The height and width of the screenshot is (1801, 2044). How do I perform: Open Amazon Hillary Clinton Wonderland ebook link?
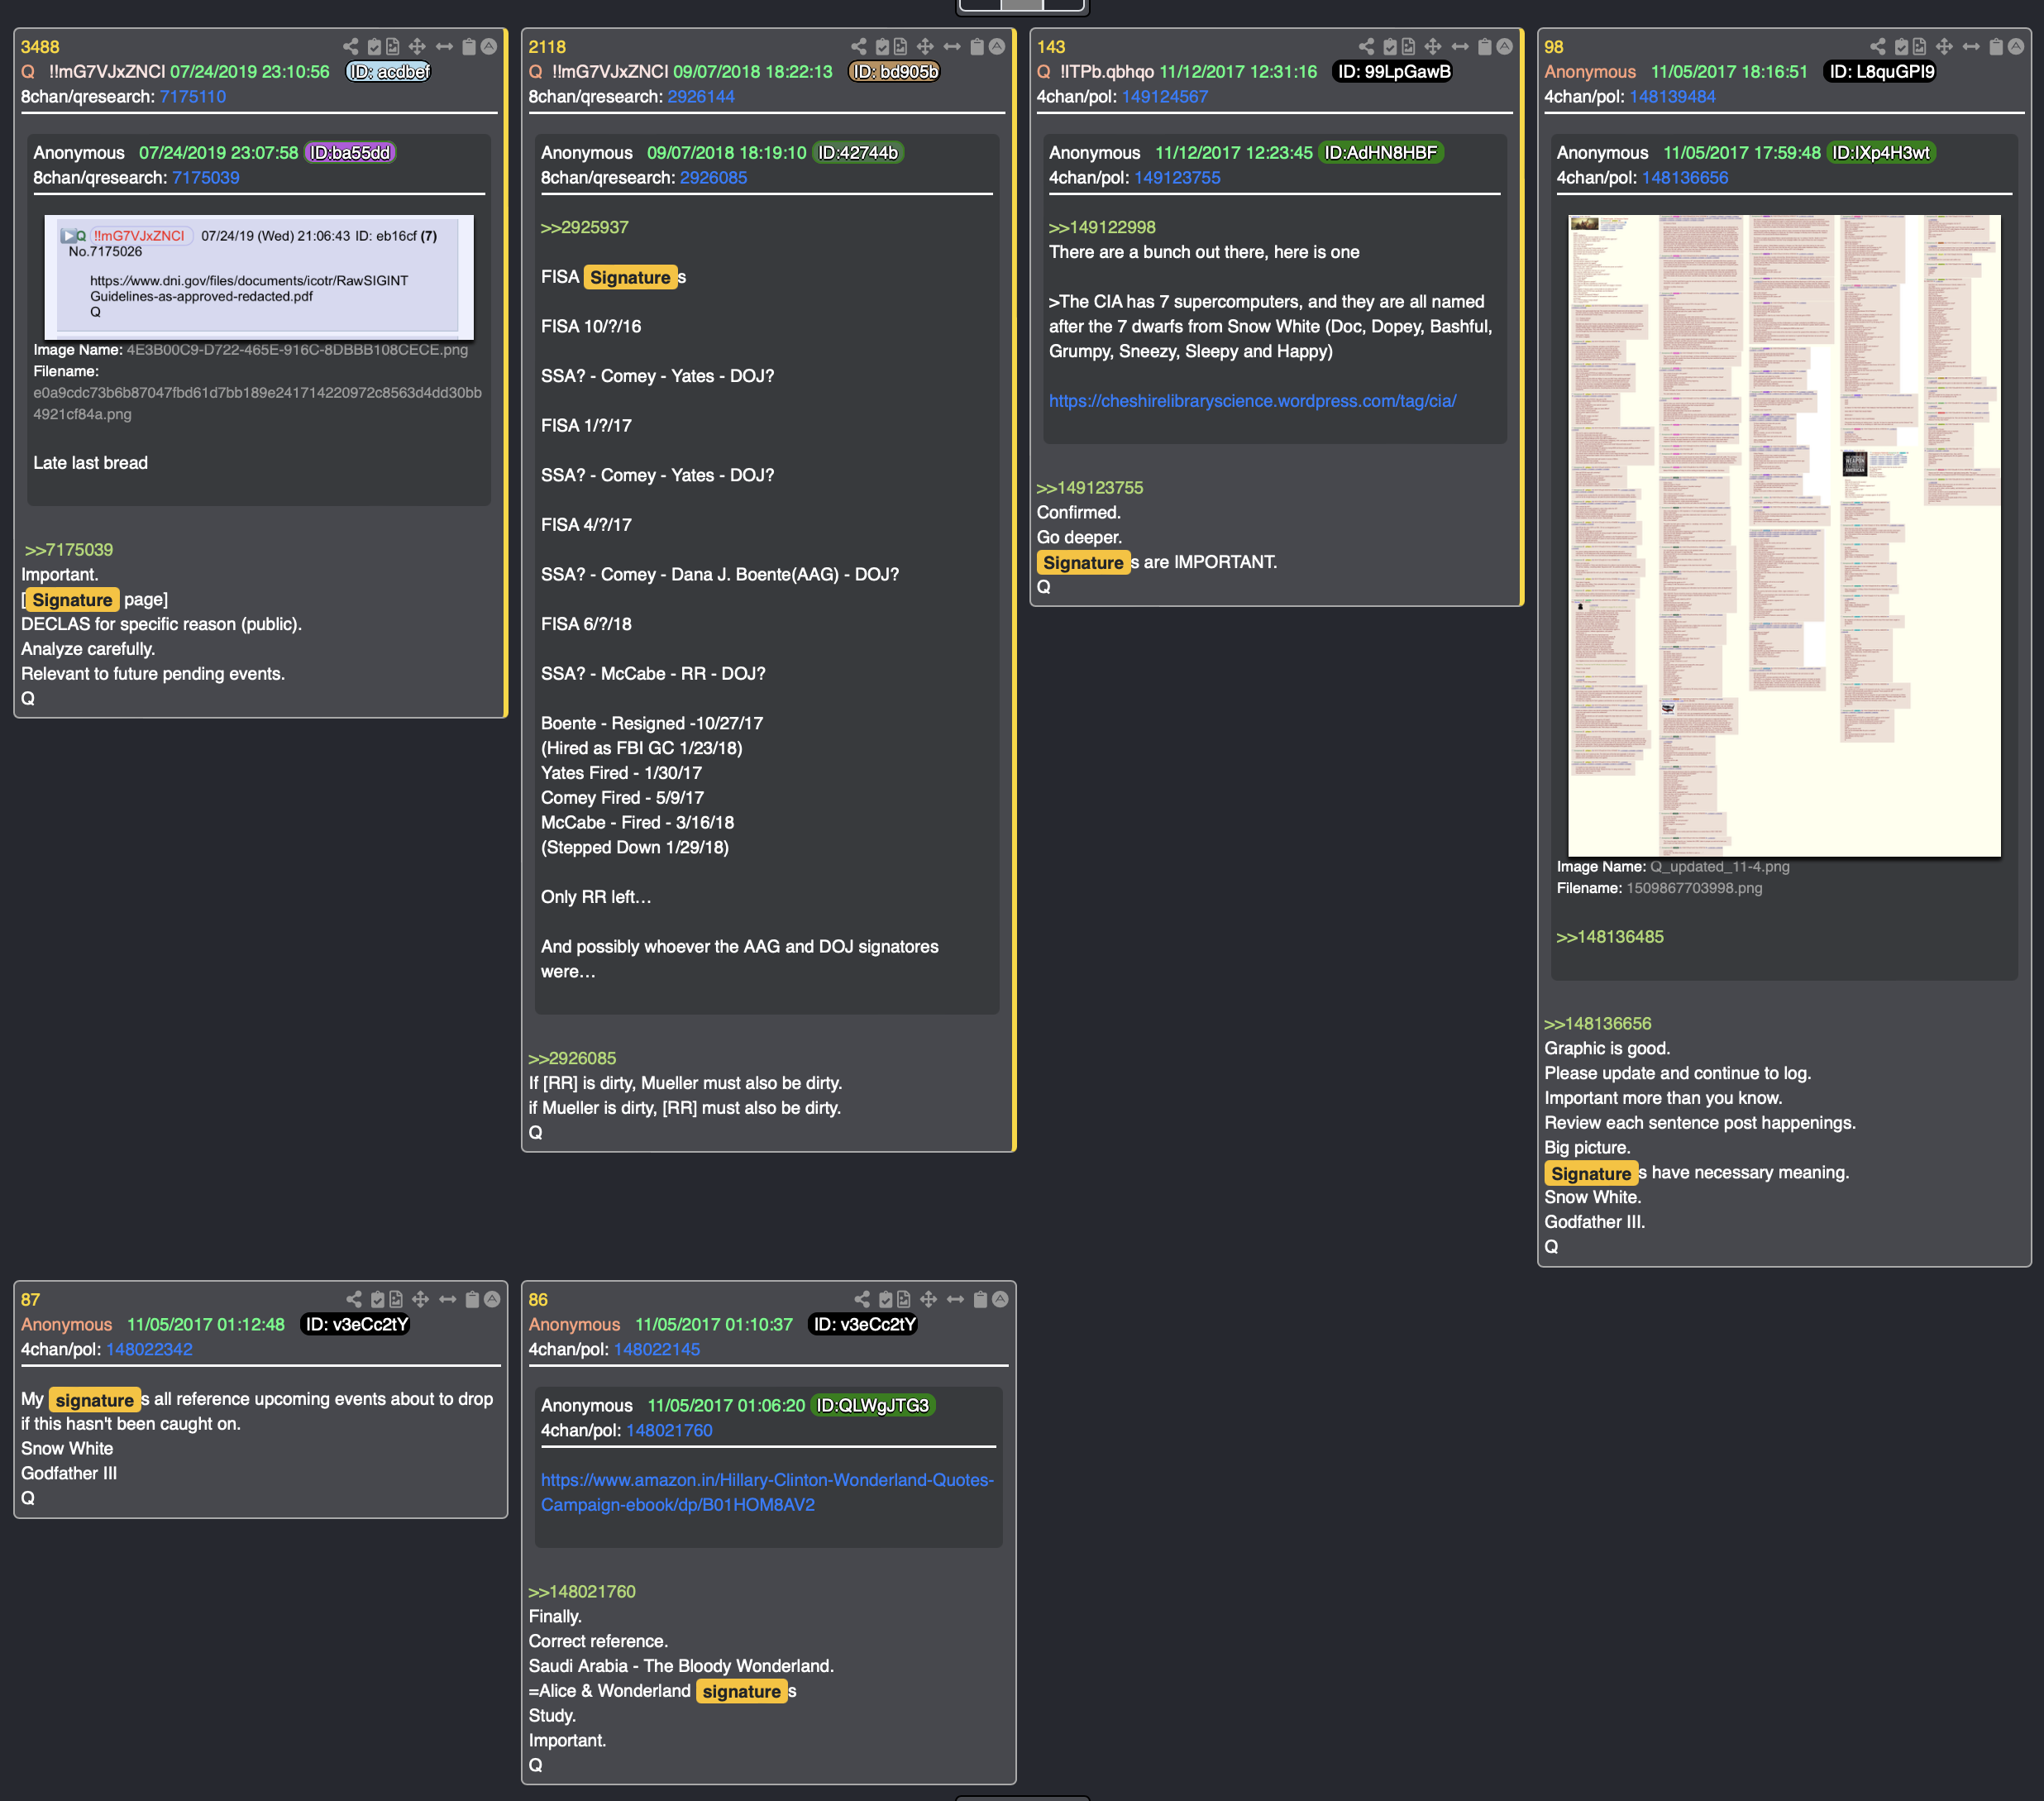(767, 1492)
